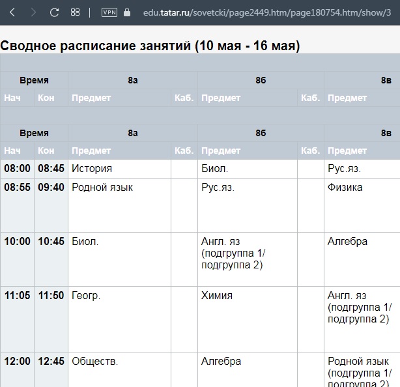Select Англ. яз subgroup cell for 8в
The width and height of the screenshot is (400, 387).
click(x=362, y=319)
